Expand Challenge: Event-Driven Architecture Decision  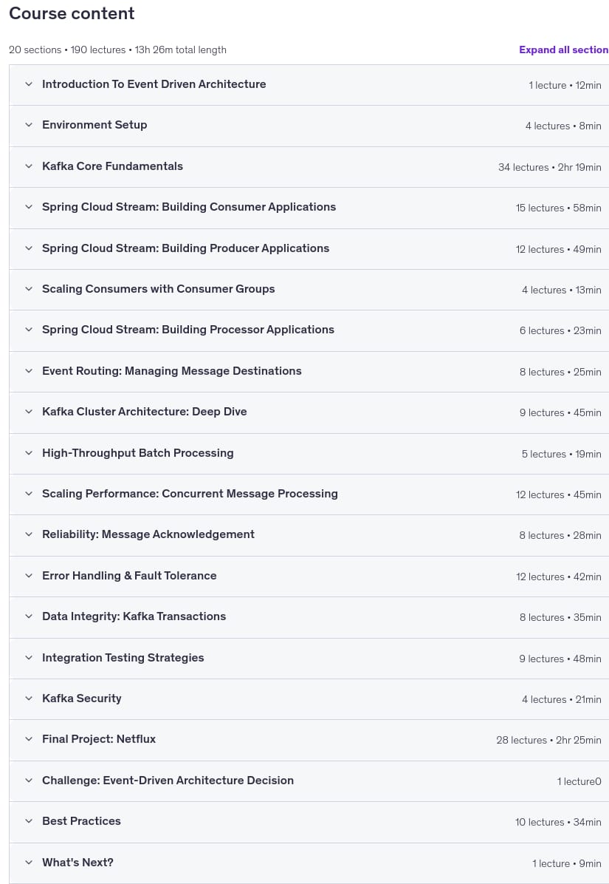(309, 781)
